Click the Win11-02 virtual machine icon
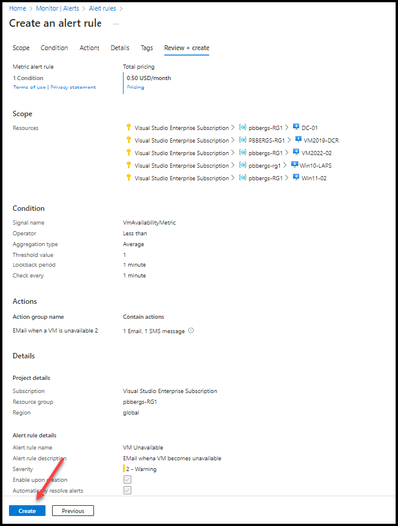This screenshot has width=398, height=526. (296, 177)
